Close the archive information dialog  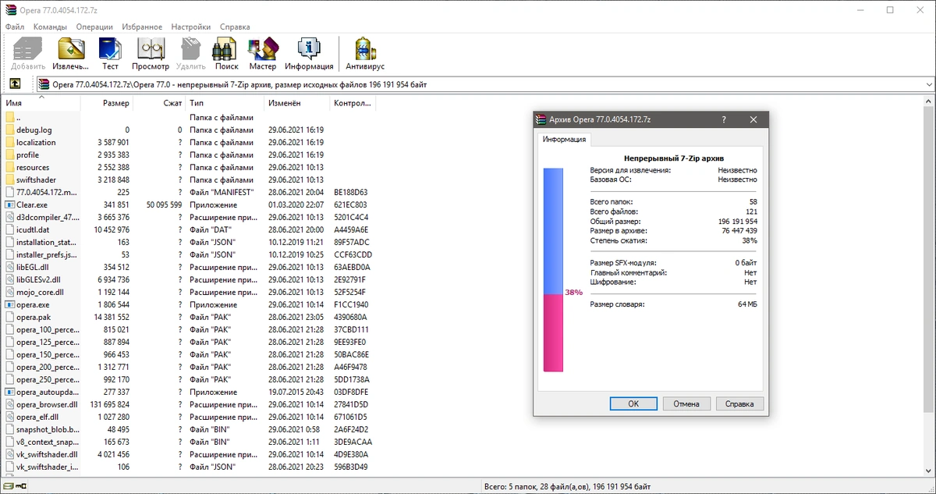753,119
